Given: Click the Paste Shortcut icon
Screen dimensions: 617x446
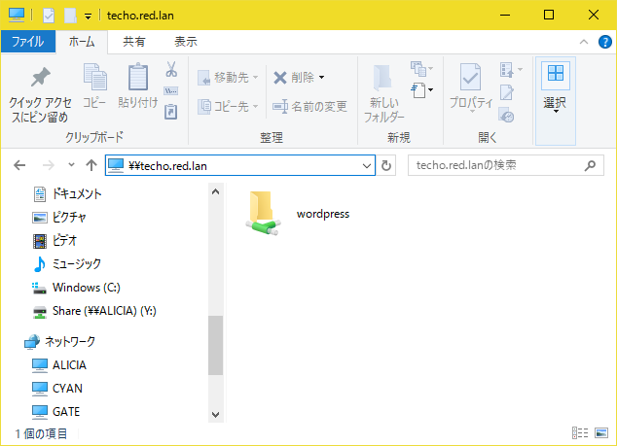Looking at the screenshot, I should coord(170,112).
